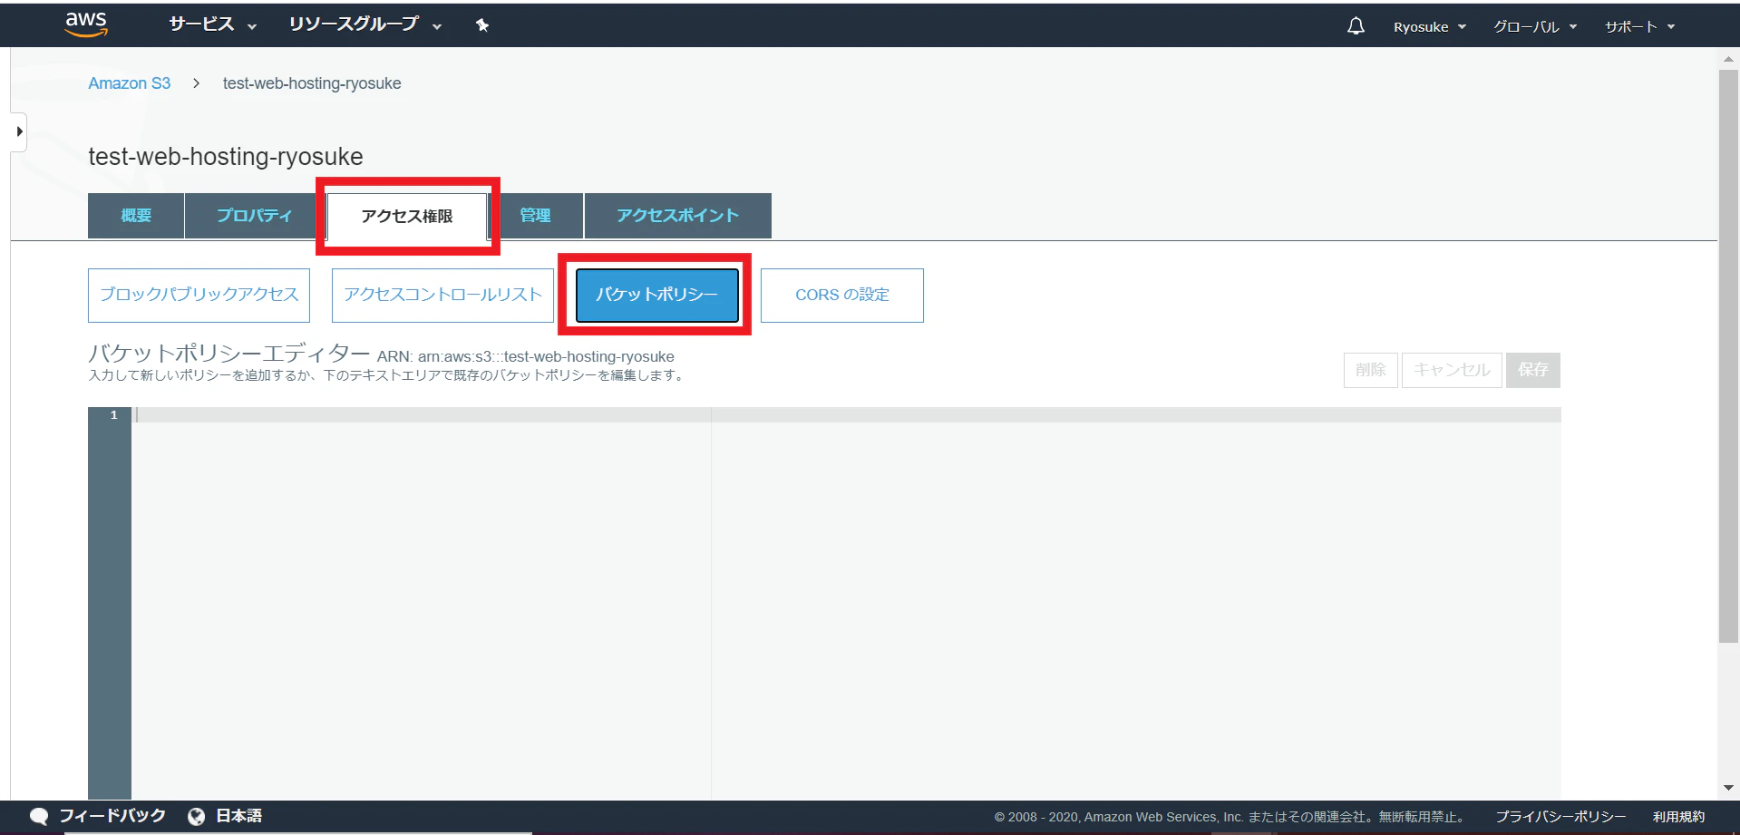The height and width of the screenshot is (835, 1740).
Task: Expand the left side navigation panel arrow
Action: [x=18, y=131]
